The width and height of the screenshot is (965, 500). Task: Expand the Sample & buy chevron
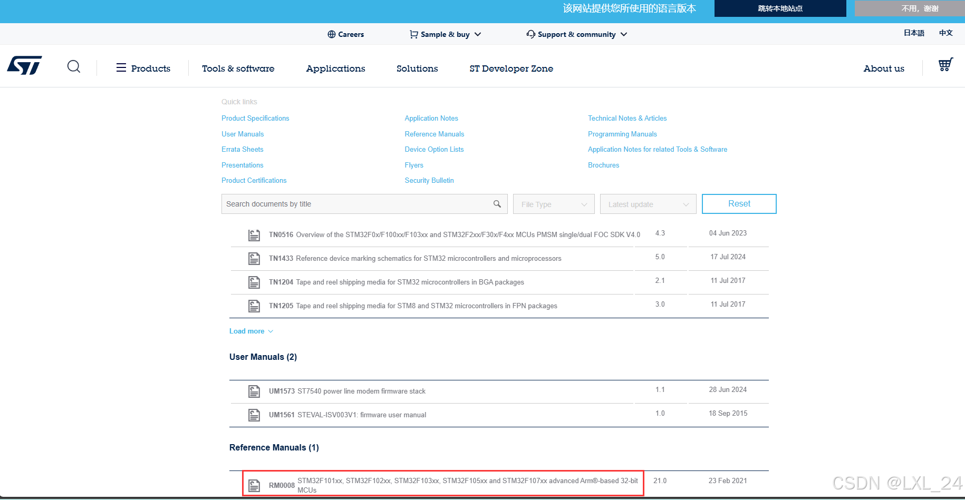click(x=478, y=34)
